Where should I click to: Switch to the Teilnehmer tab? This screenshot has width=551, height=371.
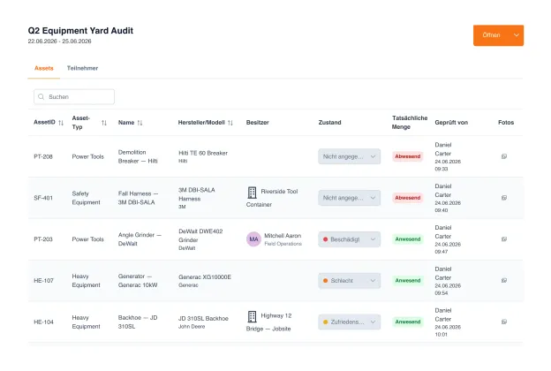83,68
